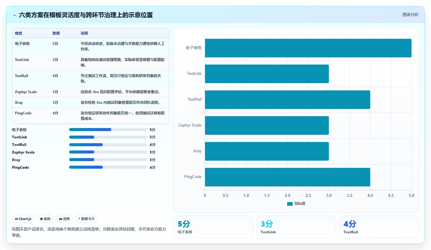Select the PingCode cell in the table
This screenshot has height=250, width=431.
[x=23, y=113]
